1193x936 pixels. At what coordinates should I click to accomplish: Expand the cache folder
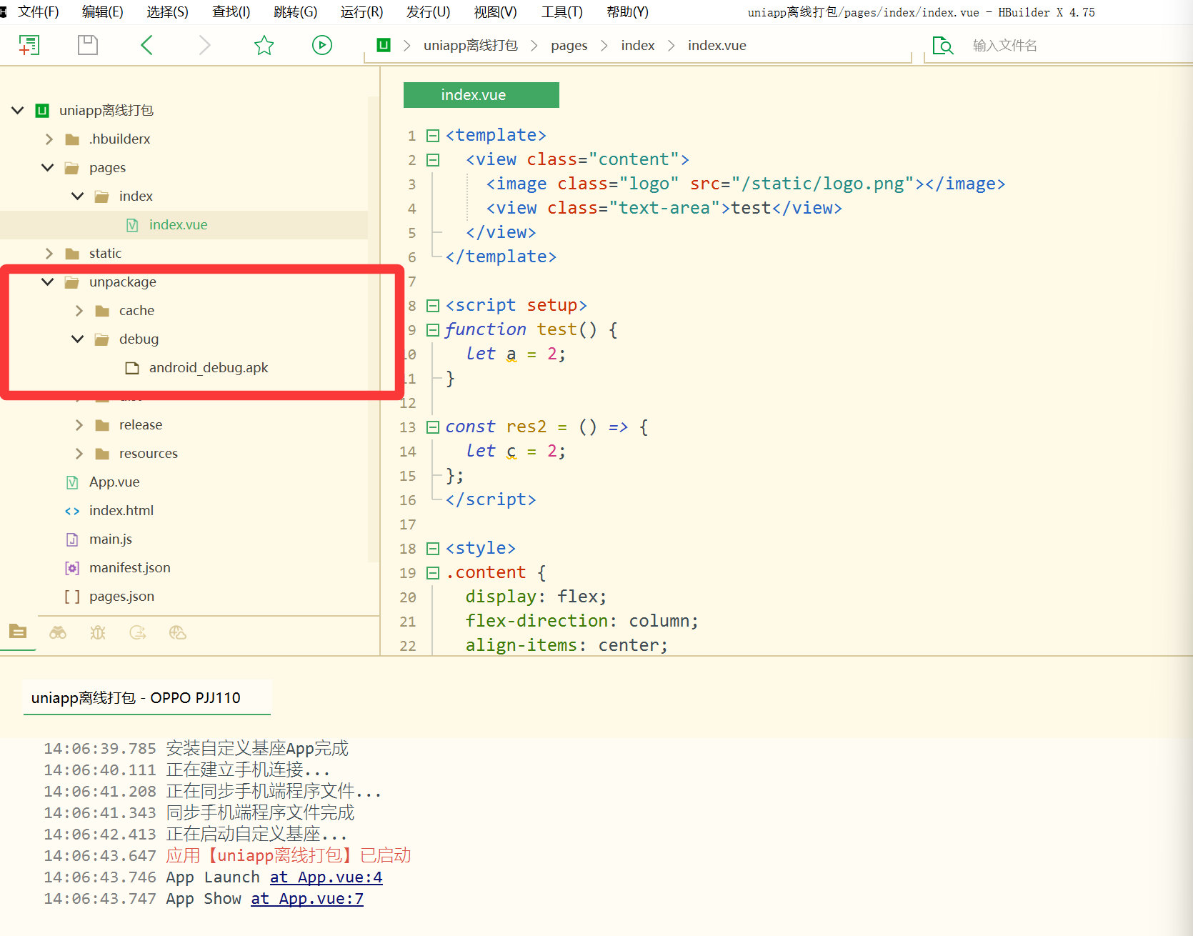79,311
